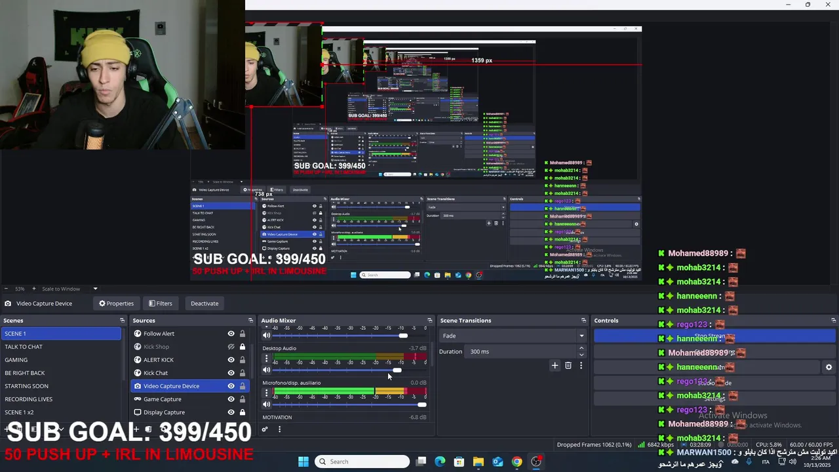The width and height of the screenshot is (839, 472).
Task: Open transition properties three-dot menu
Action: click(581, 365)
